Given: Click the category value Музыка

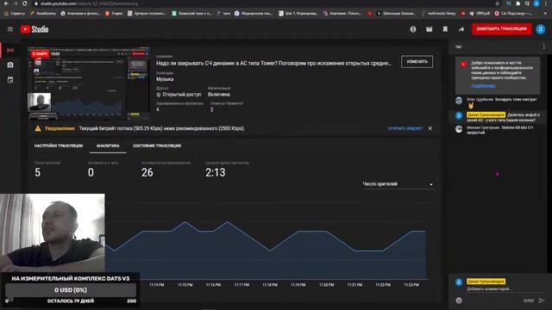Looking at the screenshot, I should pyautogui.click(x=165, y=79).
